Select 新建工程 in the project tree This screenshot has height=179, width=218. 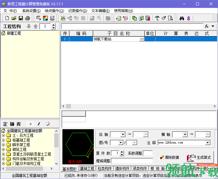(14, 33)
